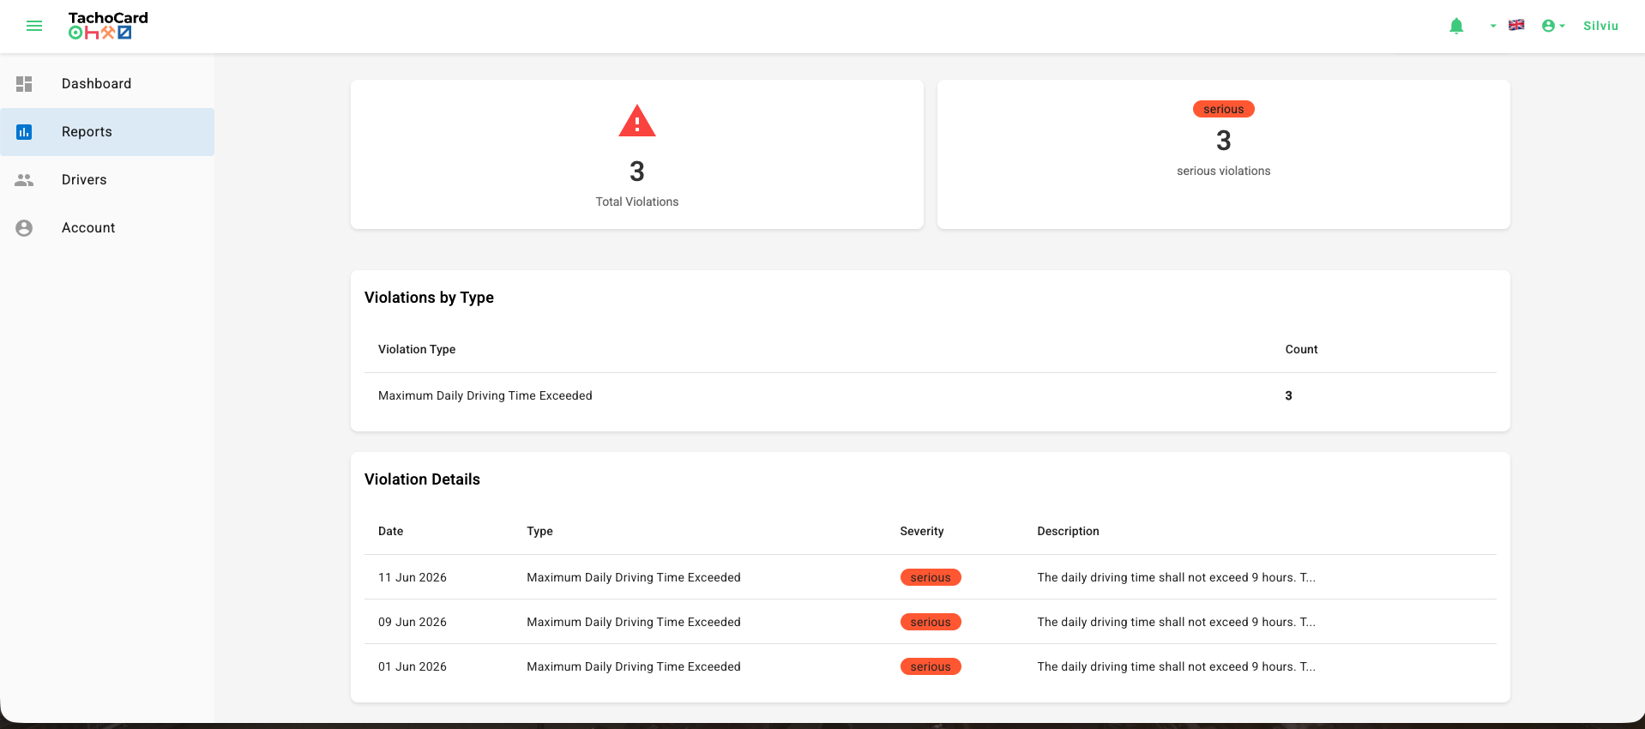The height and width of the screenshot is (729, 1645).
Task: Click the Count column header
Action: (1301, 349)
